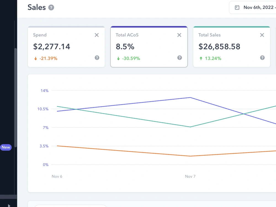This screenshot has height=207, width=276.
Task: Click the calendar icon in date picker
Action: tap(237, 7)
